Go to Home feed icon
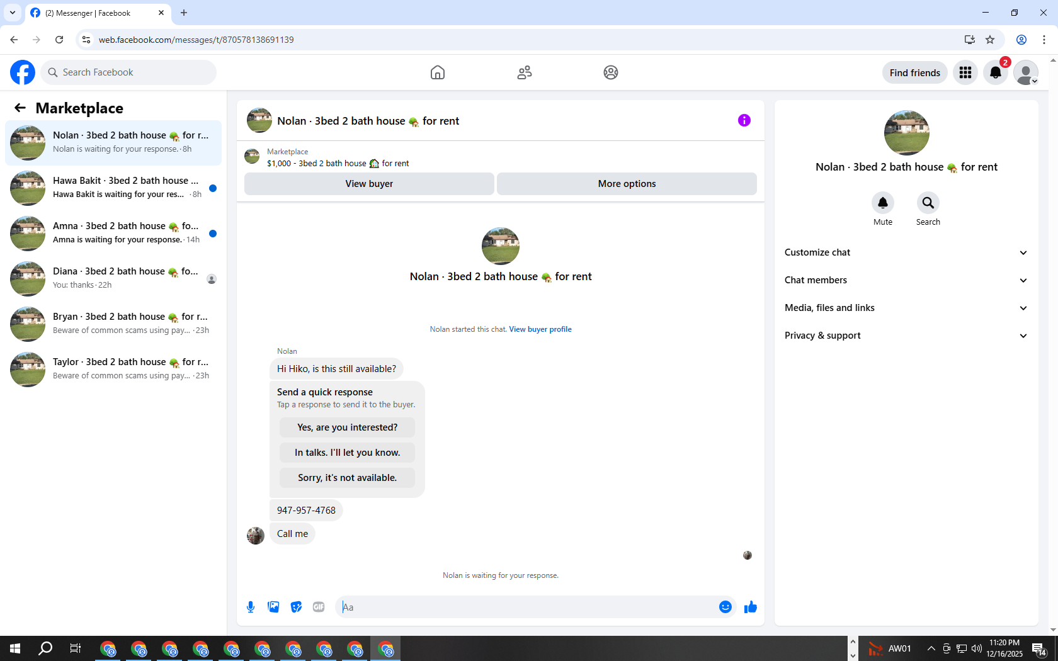 click(438, 72)
